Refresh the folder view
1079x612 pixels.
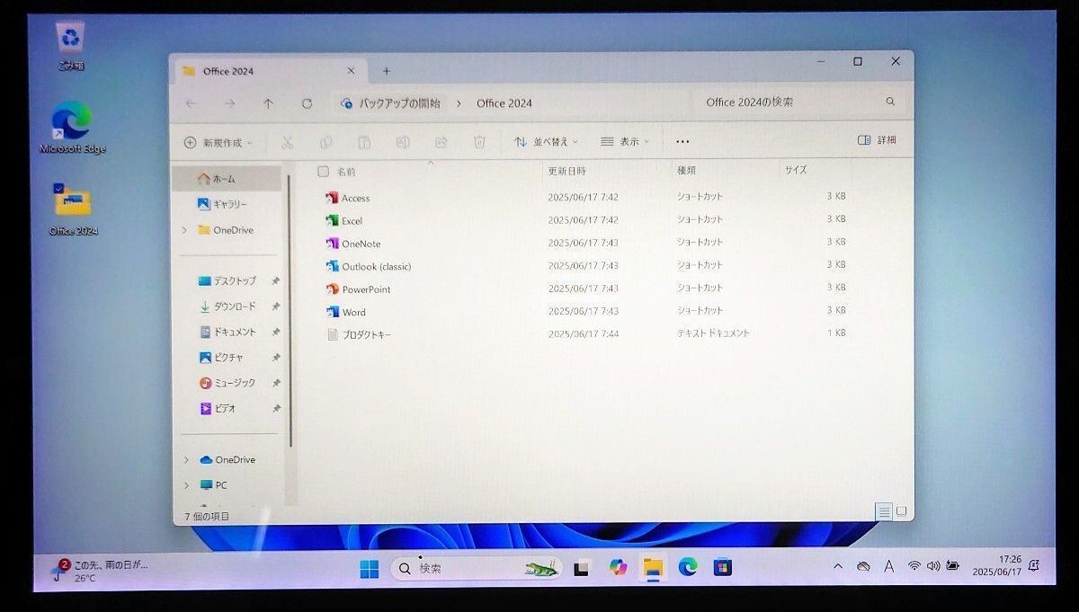307,103
